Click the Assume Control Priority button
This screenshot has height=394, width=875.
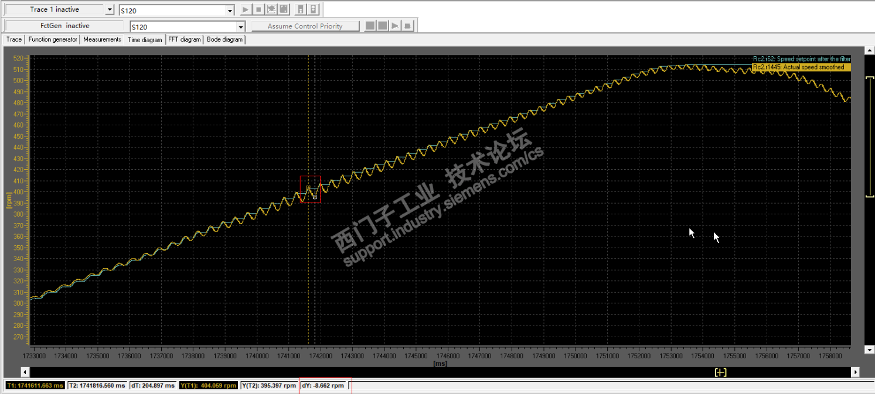(305, 26)
